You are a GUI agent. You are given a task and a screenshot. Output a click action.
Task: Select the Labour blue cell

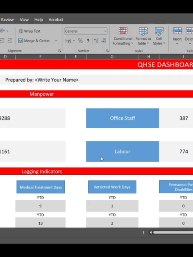click(x=122, y=151)
